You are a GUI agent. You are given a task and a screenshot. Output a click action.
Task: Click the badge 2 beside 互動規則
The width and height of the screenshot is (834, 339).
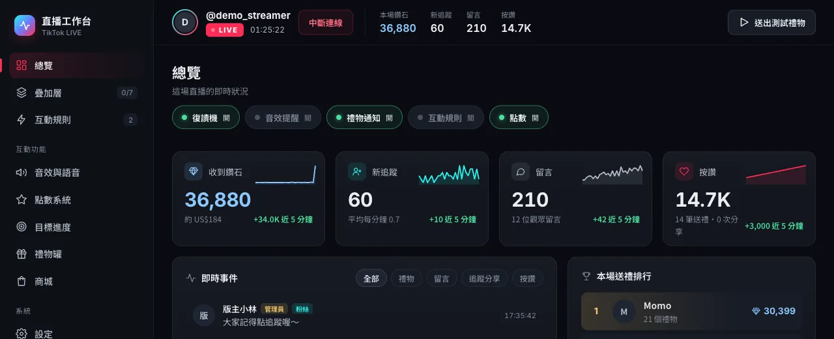pos(130,120)
